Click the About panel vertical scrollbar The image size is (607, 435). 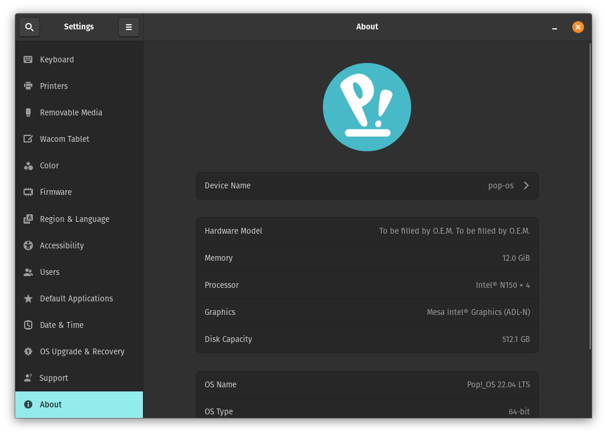(x=590, y=196)
